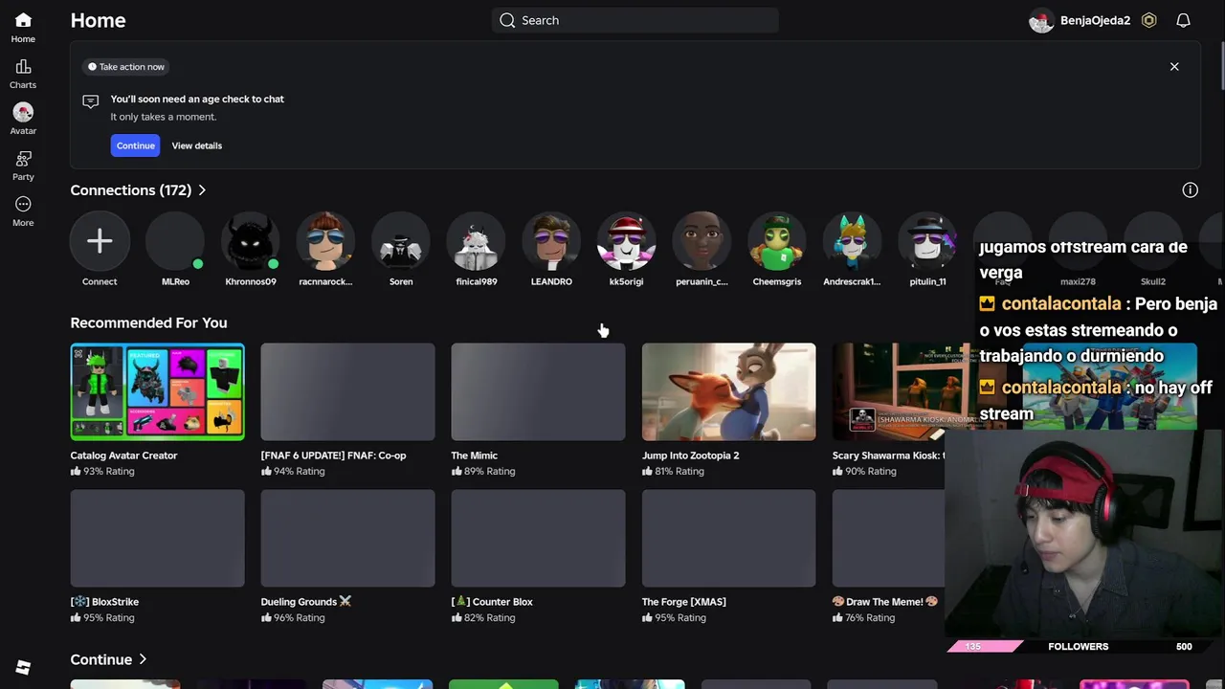Expand the Continue section chevron
This screenshot has width=1225, height=689.
point(143,659)
